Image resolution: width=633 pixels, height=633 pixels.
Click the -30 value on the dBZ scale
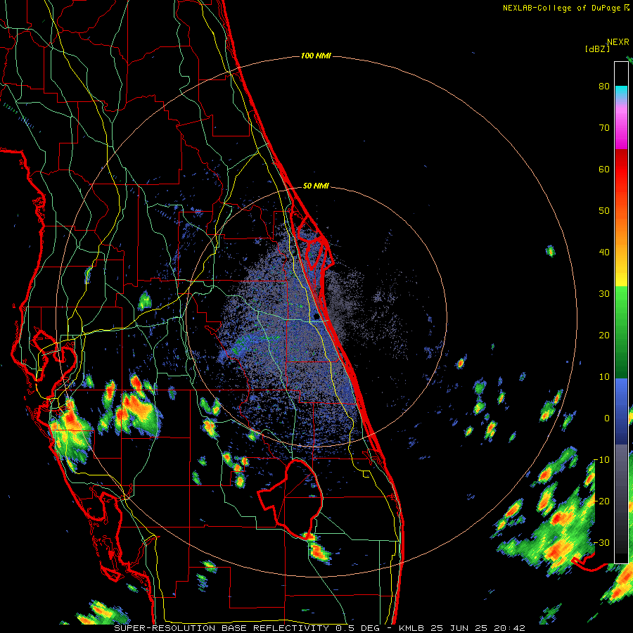click(601, 542)
